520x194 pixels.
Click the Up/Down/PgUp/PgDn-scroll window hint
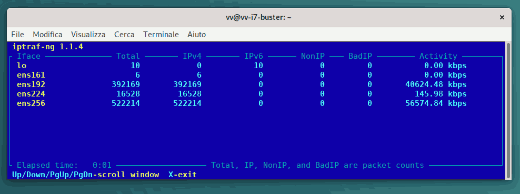pos(86,174)
